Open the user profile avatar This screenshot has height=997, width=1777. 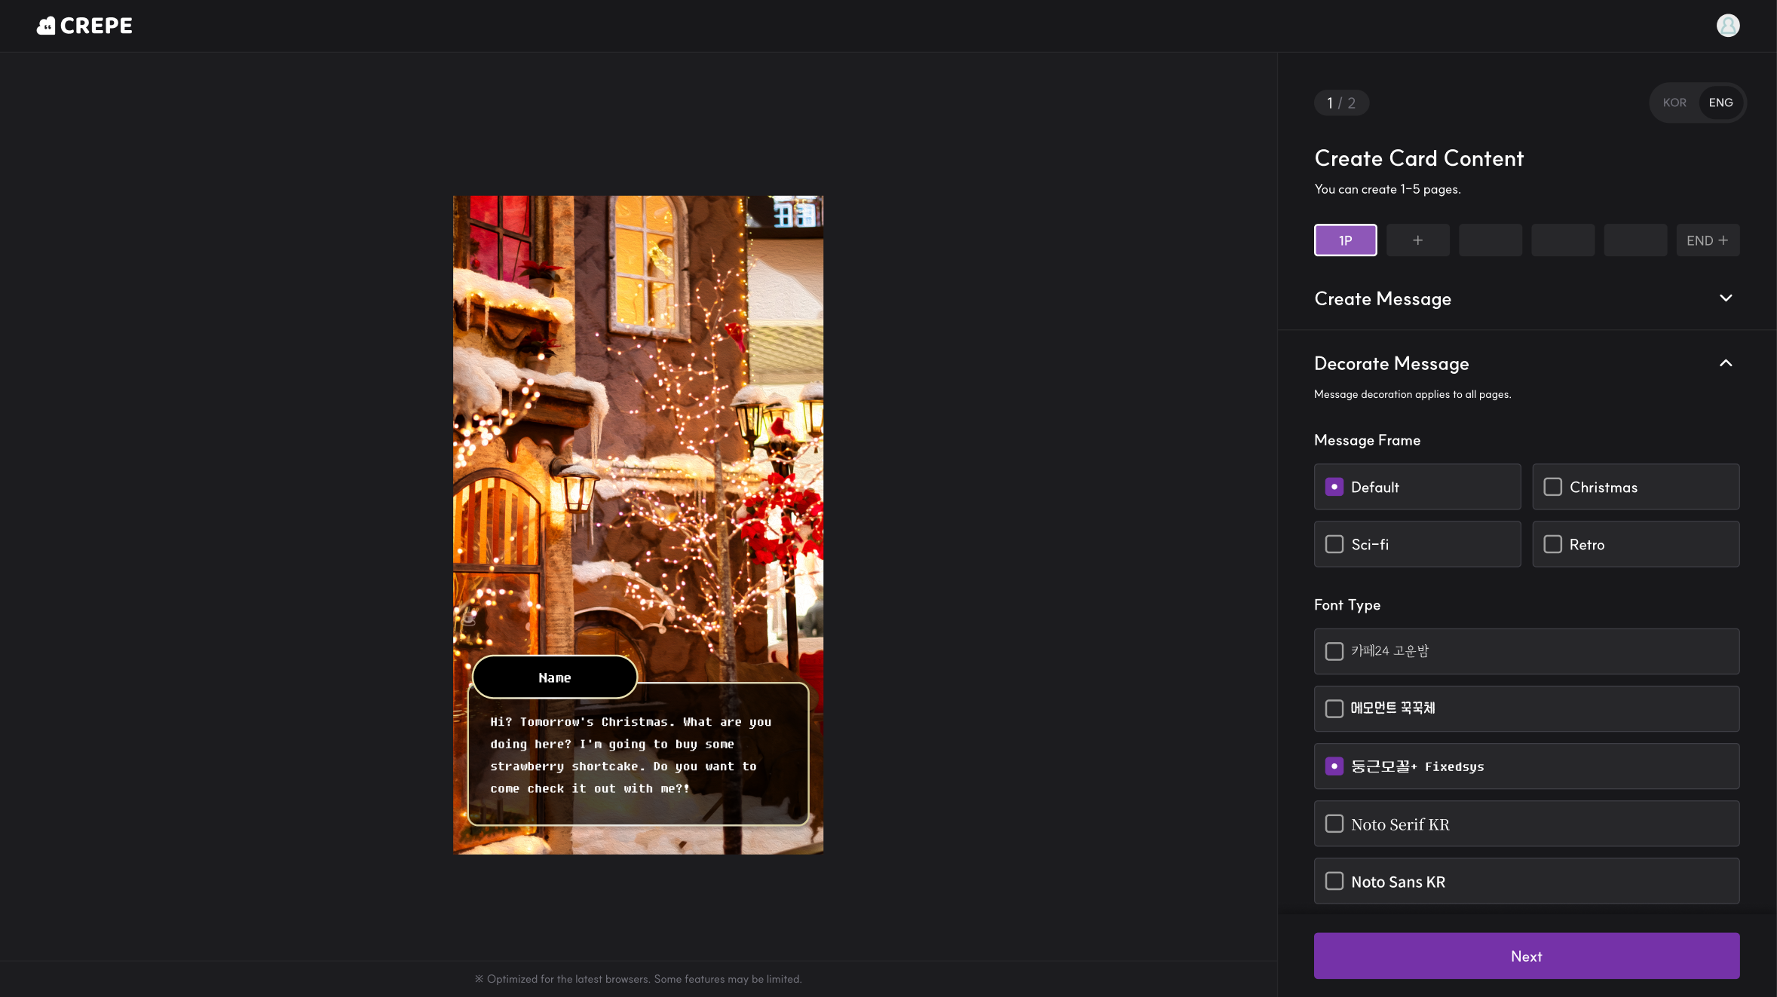click(1727, 26)
